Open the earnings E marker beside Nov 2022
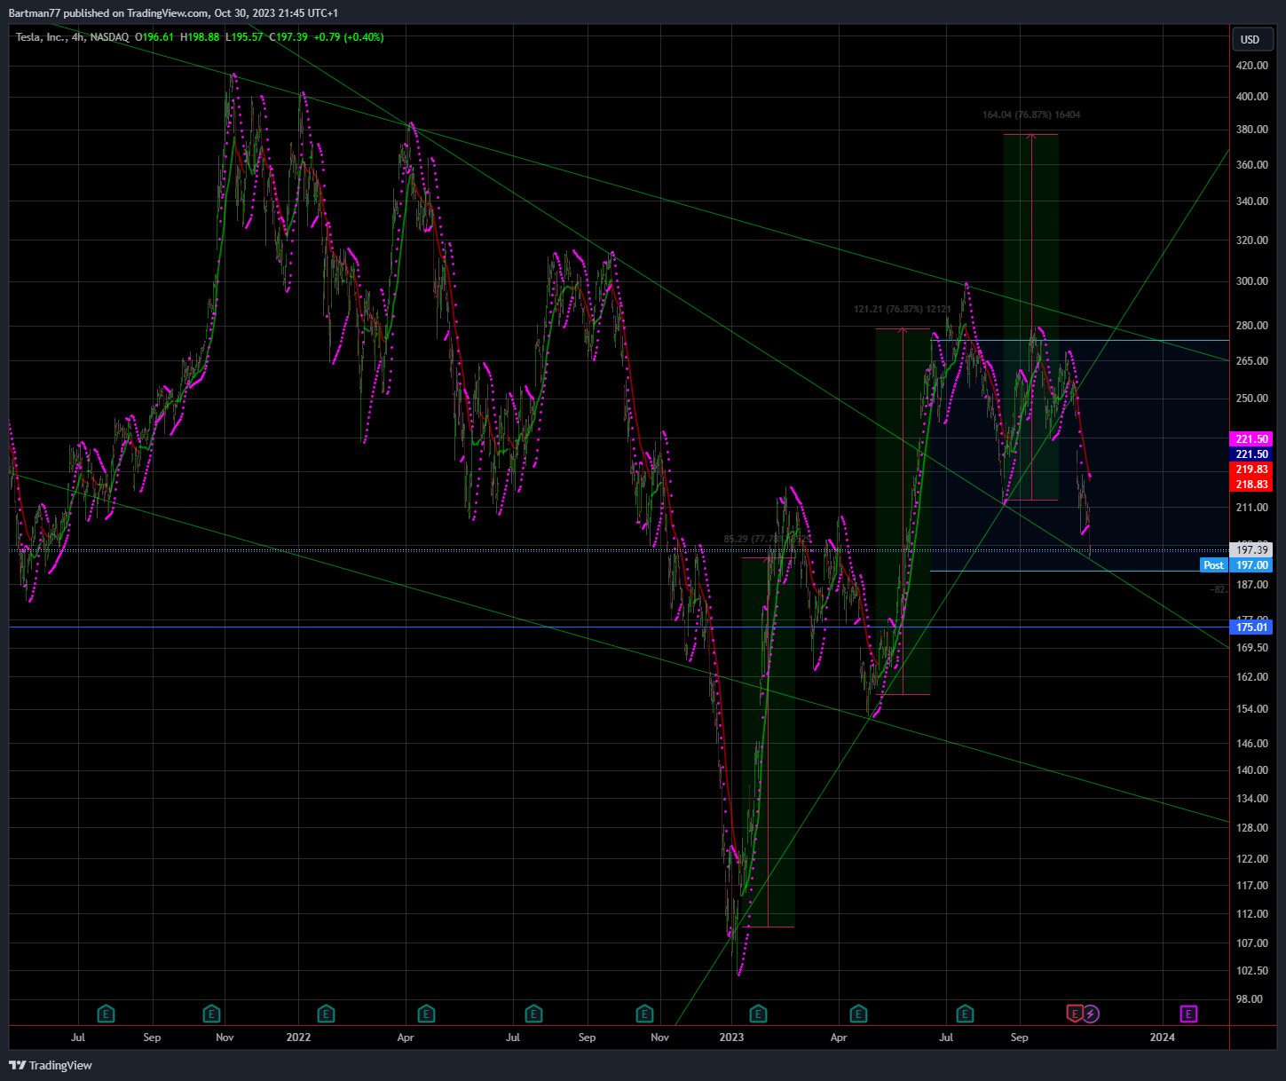 (645, 1013)
